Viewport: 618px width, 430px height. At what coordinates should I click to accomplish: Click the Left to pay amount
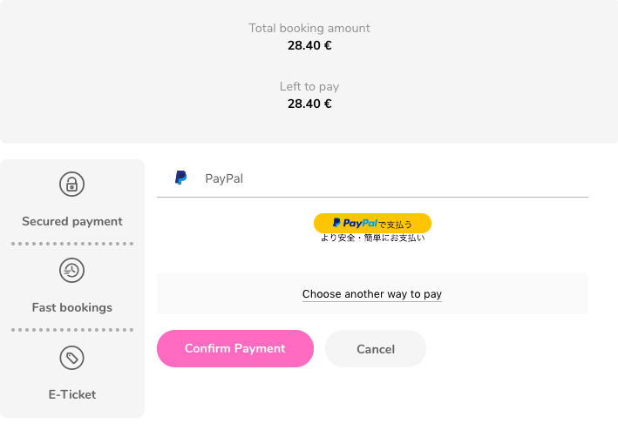pos(309,104)
